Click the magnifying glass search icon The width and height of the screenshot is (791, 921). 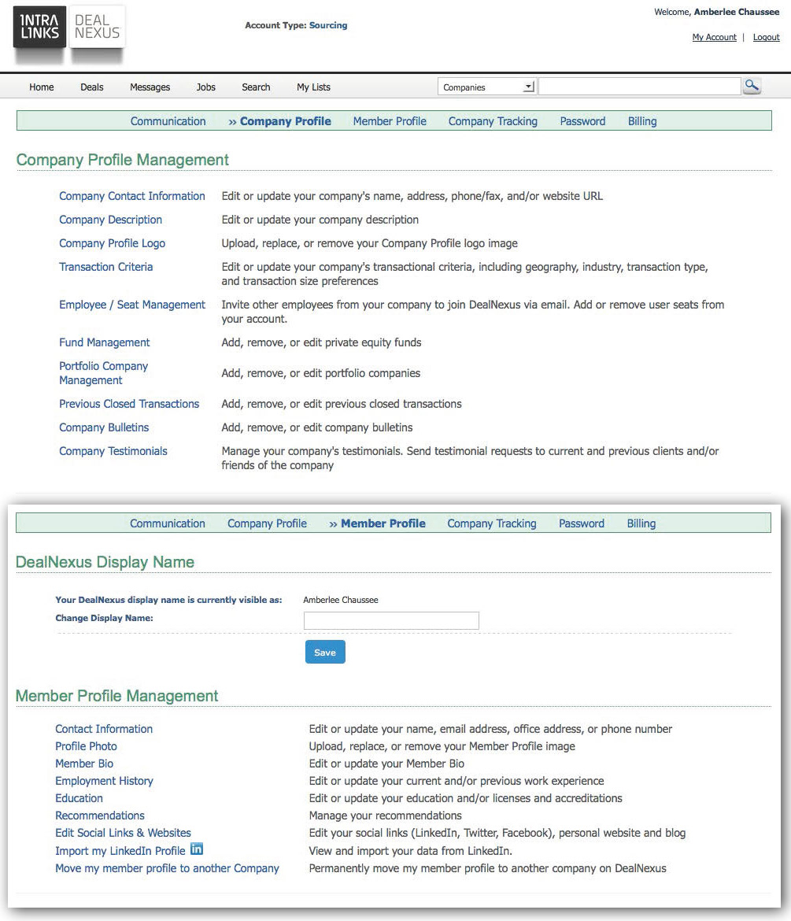[752, 87]
